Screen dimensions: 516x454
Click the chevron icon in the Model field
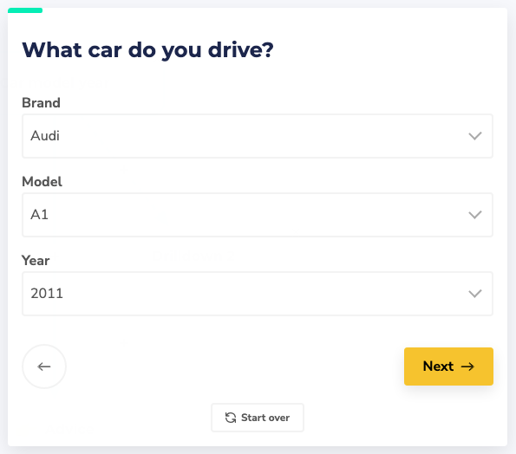(475, 215)
